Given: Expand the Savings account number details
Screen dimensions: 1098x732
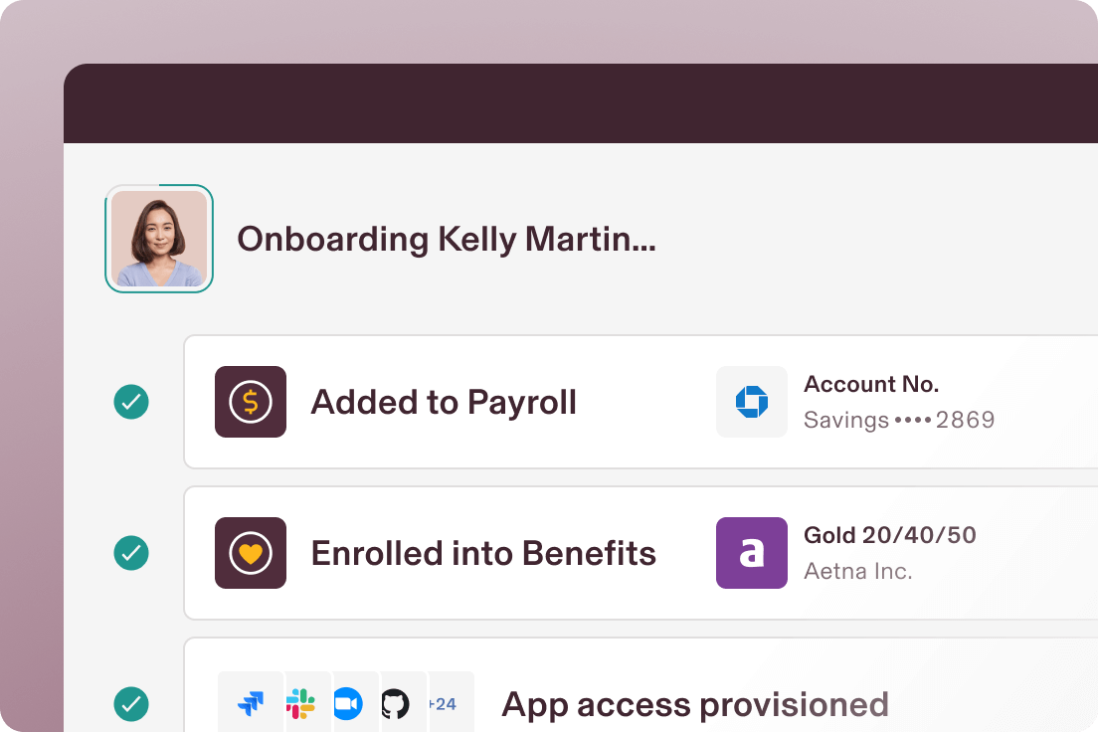Looking at the screenshot, I should (x=900, y=420).
